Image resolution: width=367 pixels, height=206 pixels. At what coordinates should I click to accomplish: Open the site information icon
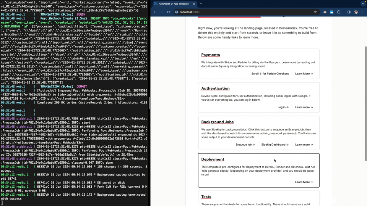pyautogui.click(x=177, y=12)
